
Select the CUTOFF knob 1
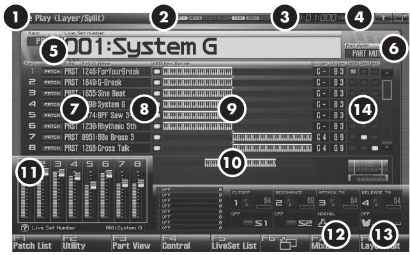(248, 203)
